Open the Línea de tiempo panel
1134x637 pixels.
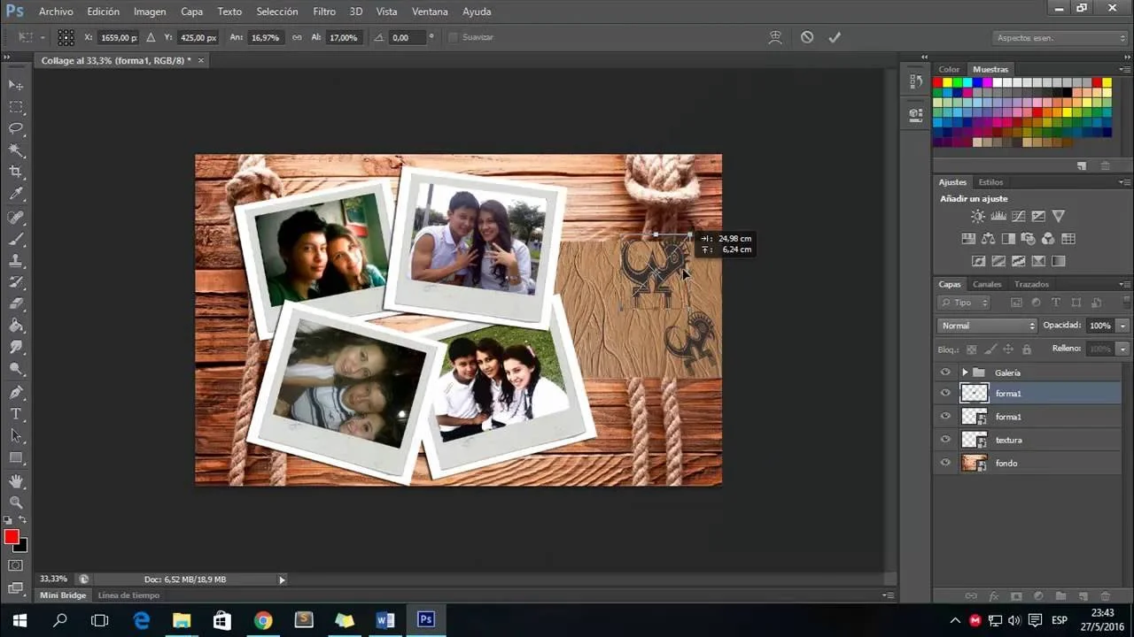coord(128,595)
